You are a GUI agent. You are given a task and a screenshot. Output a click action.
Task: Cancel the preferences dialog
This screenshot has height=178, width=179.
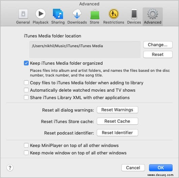[x=133, y=168]
